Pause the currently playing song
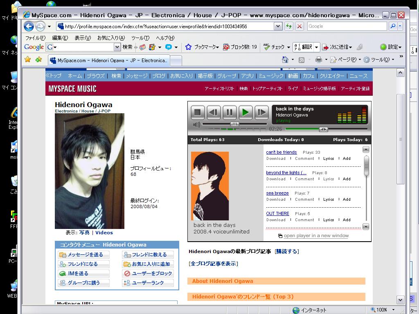This screenshot has width=419, height=314. [x=230, y=112]
